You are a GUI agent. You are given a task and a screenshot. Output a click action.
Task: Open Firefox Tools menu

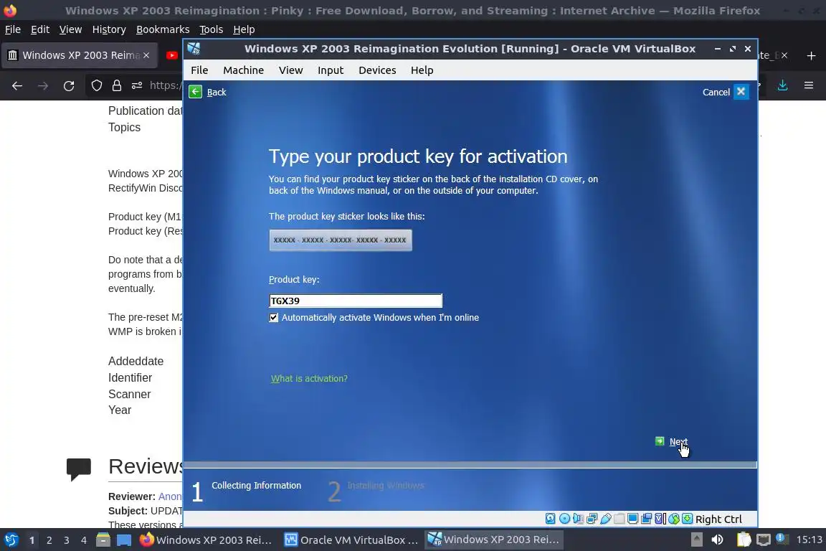212,29
